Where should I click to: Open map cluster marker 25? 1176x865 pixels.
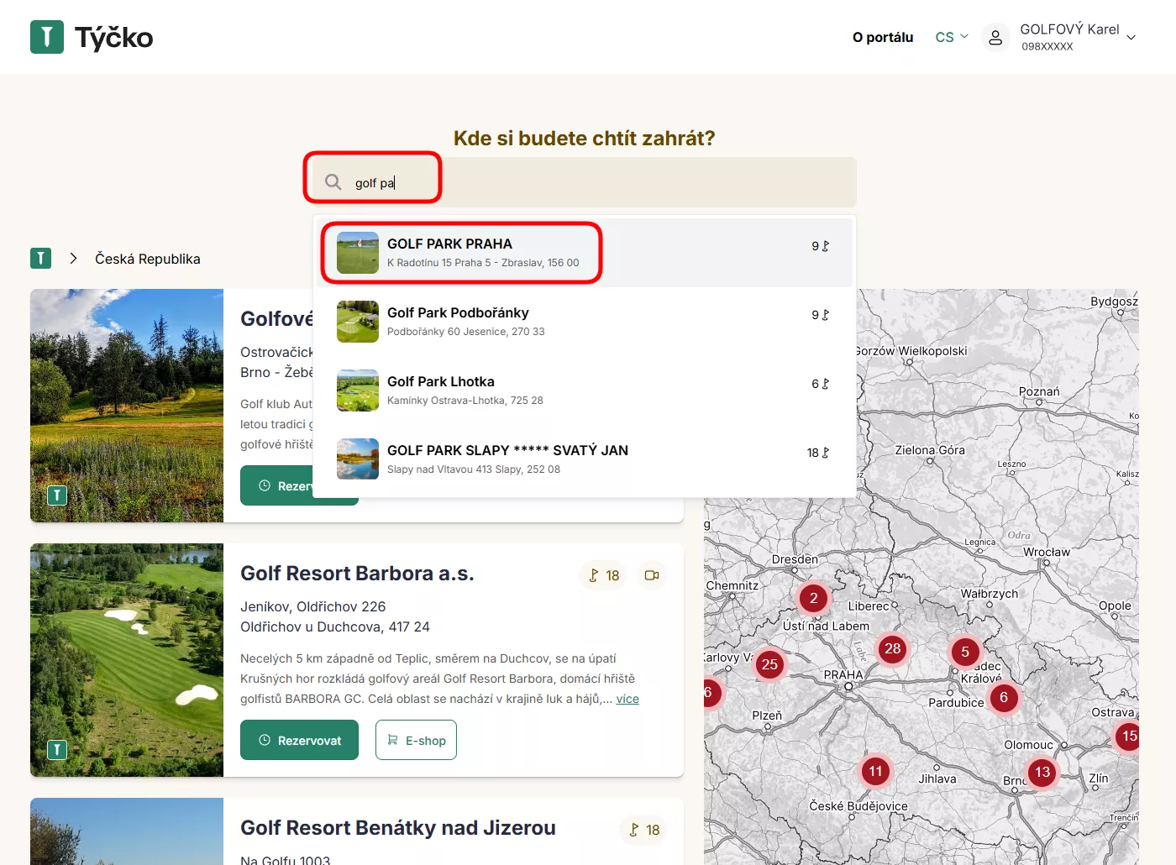(x=769, y=664)
